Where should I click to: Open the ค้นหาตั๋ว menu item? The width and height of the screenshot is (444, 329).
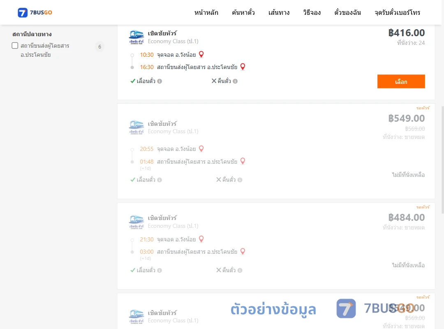tap(243, 12)
